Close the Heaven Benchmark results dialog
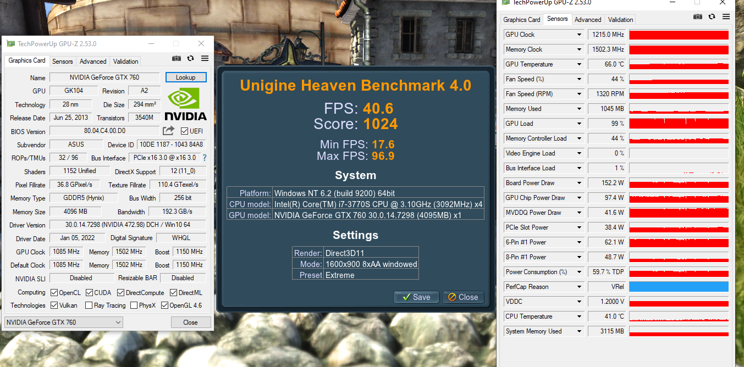 pyautogui.click(x=463, y=297)
